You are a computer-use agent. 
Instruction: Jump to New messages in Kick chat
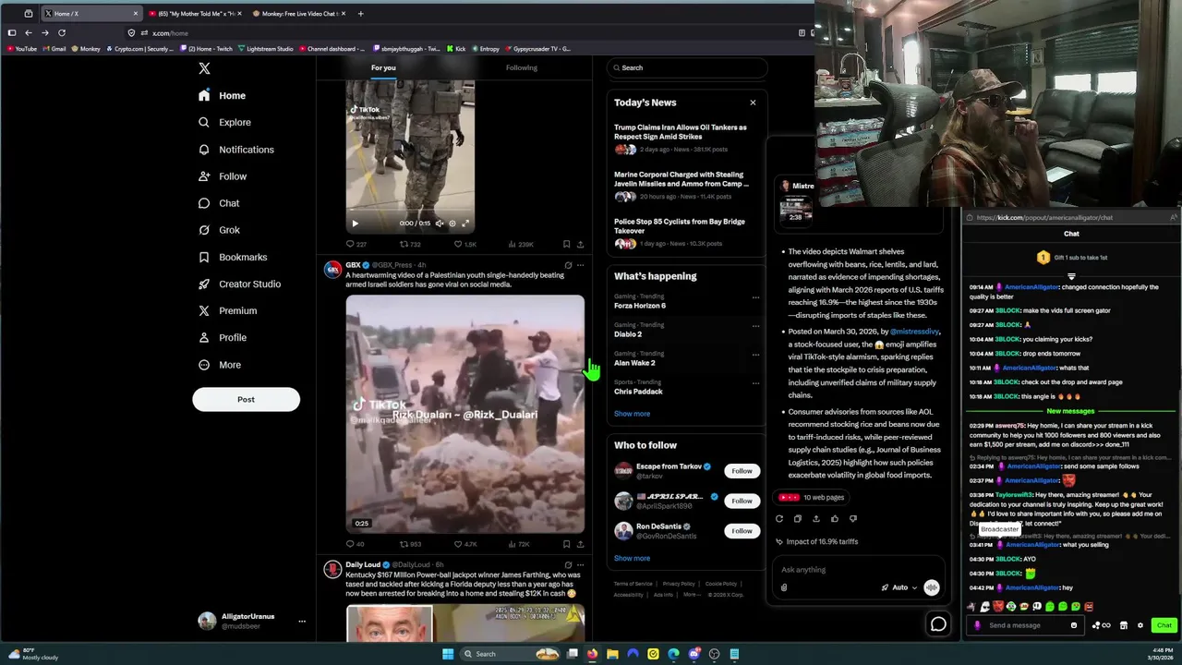(1071, 411)
